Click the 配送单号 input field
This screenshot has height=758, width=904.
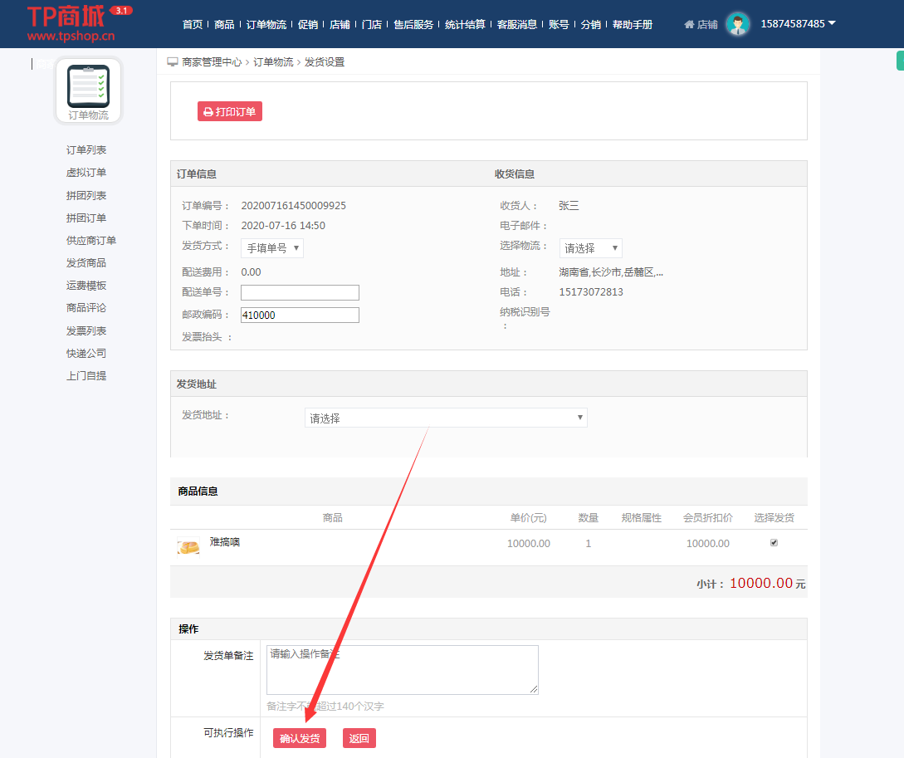(300, 293)
